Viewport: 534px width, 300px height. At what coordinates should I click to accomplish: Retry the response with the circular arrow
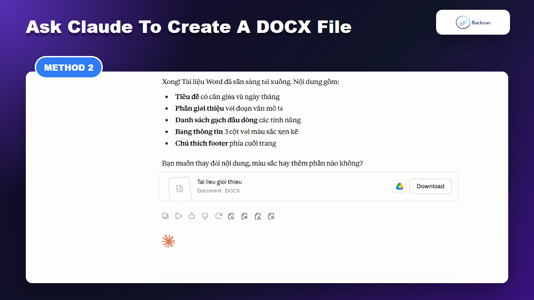[x=218, y=216]
